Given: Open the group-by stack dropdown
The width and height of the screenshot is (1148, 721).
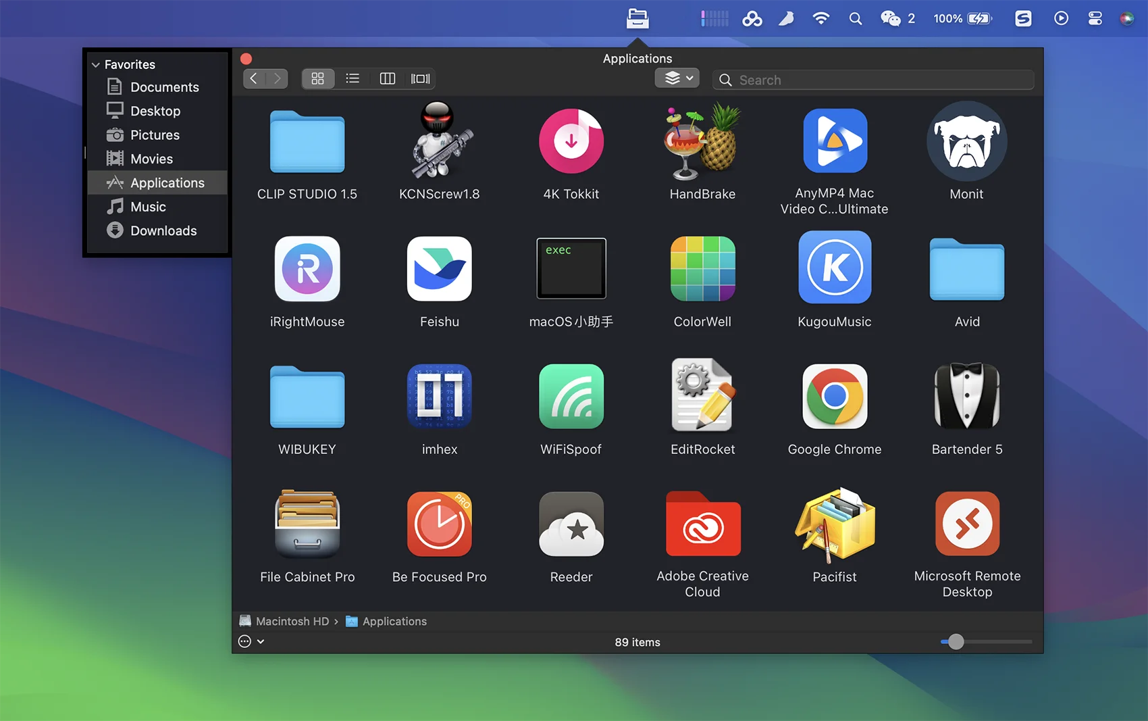Looking at the screenshot, I should coord(677,78).
